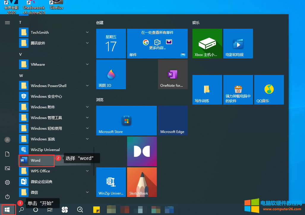
Task: Open the Microsoft Edge tile
Action: [x=173, y=121]
